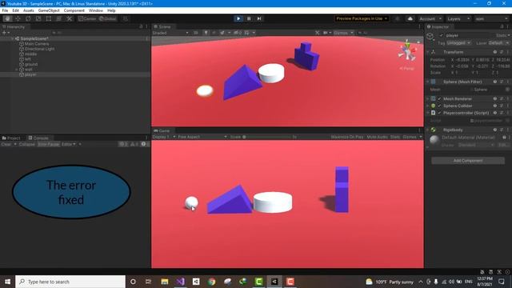
Task: Open File Explorer from the taskbar
Action: click(165, 282)
